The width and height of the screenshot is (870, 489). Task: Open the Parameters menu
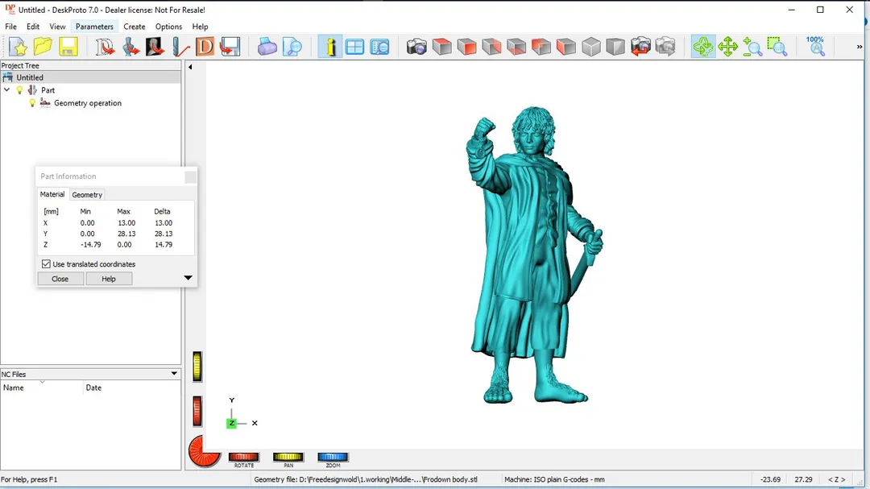(x=94, y=27)
